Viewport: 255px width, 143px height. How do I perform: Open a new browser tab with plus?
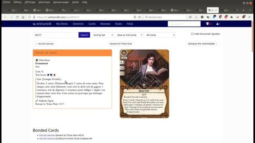(243, 10)
